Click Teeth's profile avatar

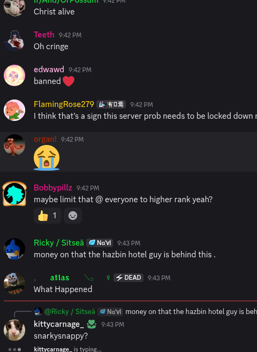14,41
